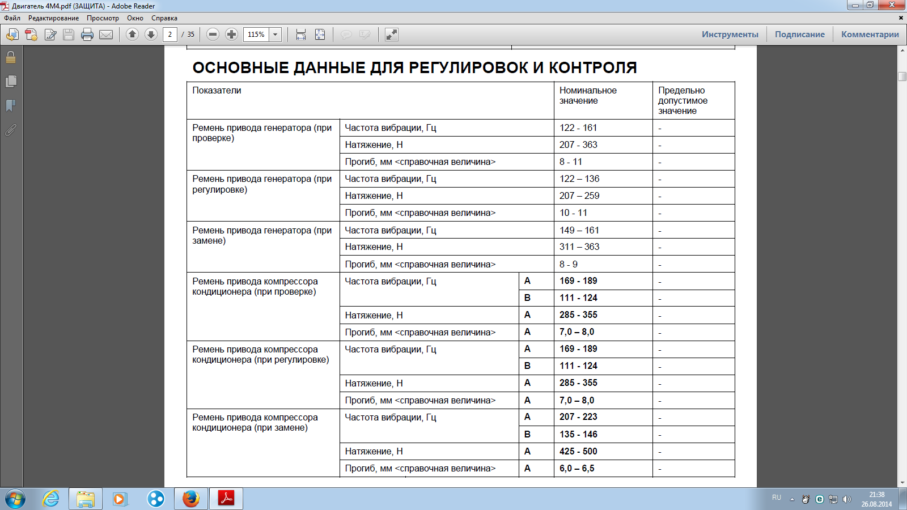Screen dimensions: 907x510
Task: Zoom in with the plus button
Action: pos(231,35)
